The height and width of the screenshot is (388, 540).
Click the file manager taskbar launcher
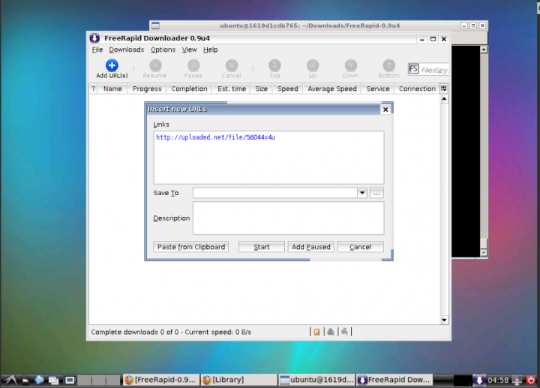point(25,380)
